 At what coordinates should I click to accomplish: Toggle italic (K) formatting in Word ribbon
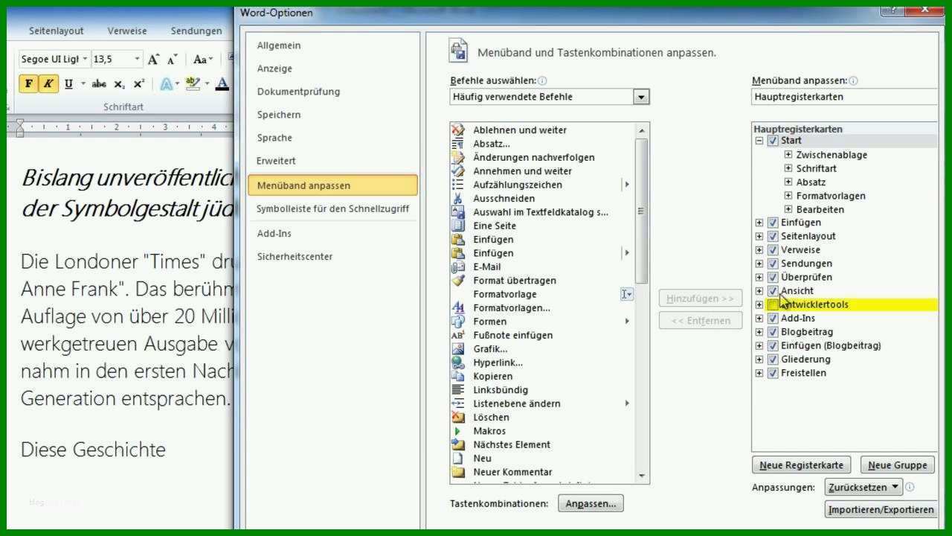tap(48, 83)
